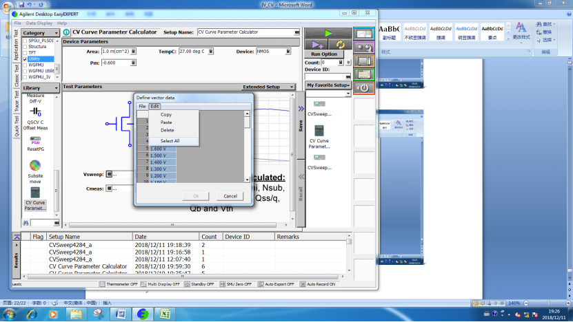This screenshot has height=322, width=573.
Task: Click Cancel in Define vector data dialog
Action: coord(230,196)
